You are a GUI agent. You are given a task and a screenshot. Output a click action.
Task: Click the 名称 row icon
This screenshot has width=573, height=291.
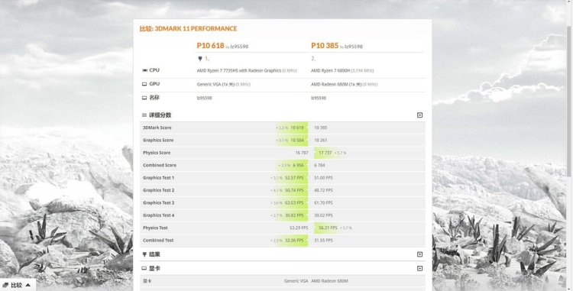(x=144, y=98)
